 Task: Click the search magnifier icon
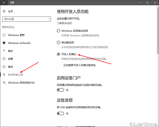click(x=49, y=19)
